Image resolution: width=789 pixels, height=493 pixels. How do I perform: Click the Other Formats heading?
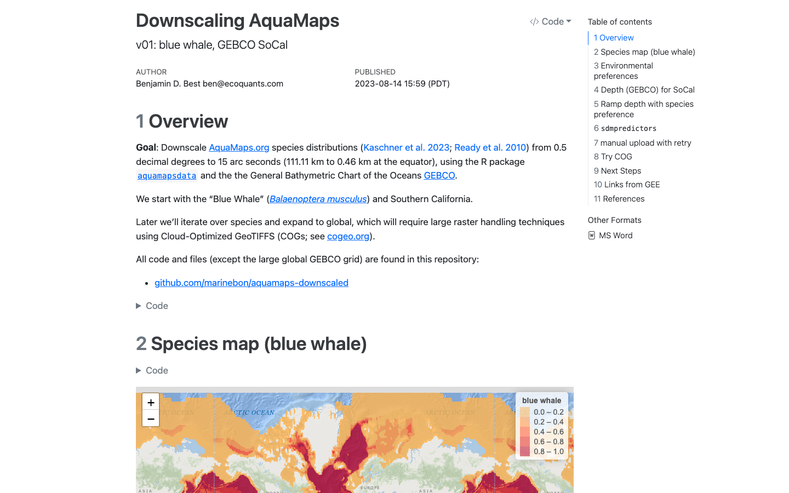click(x=615, y=220)
